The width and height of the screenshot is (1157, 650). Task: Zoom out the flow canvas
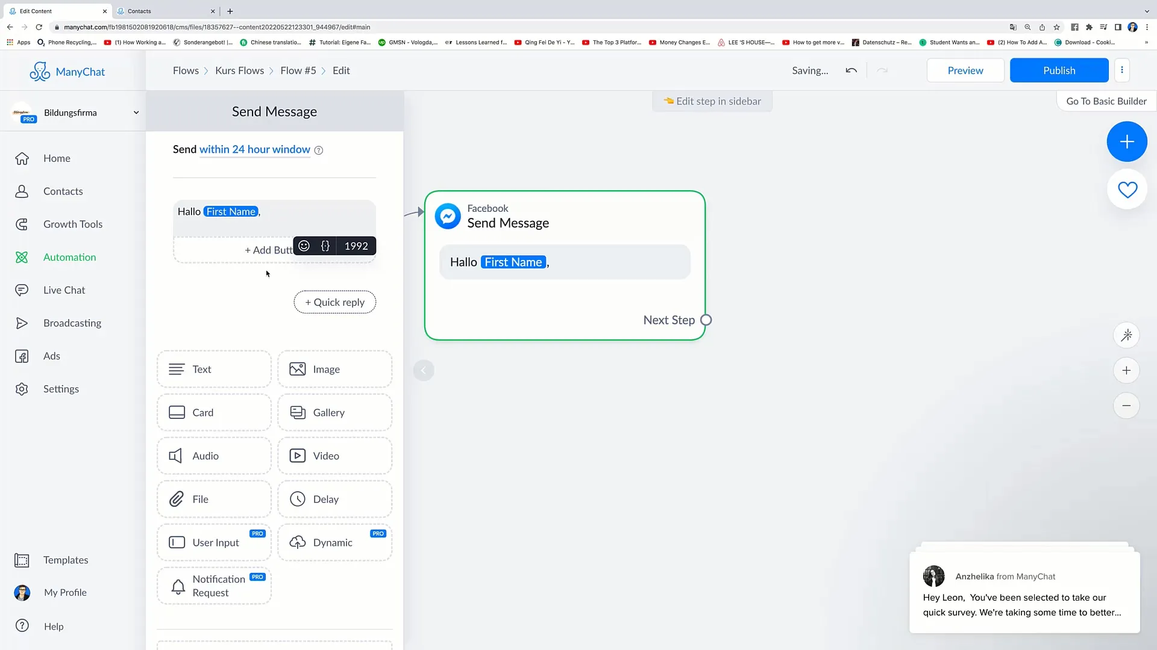(1126, 406)
